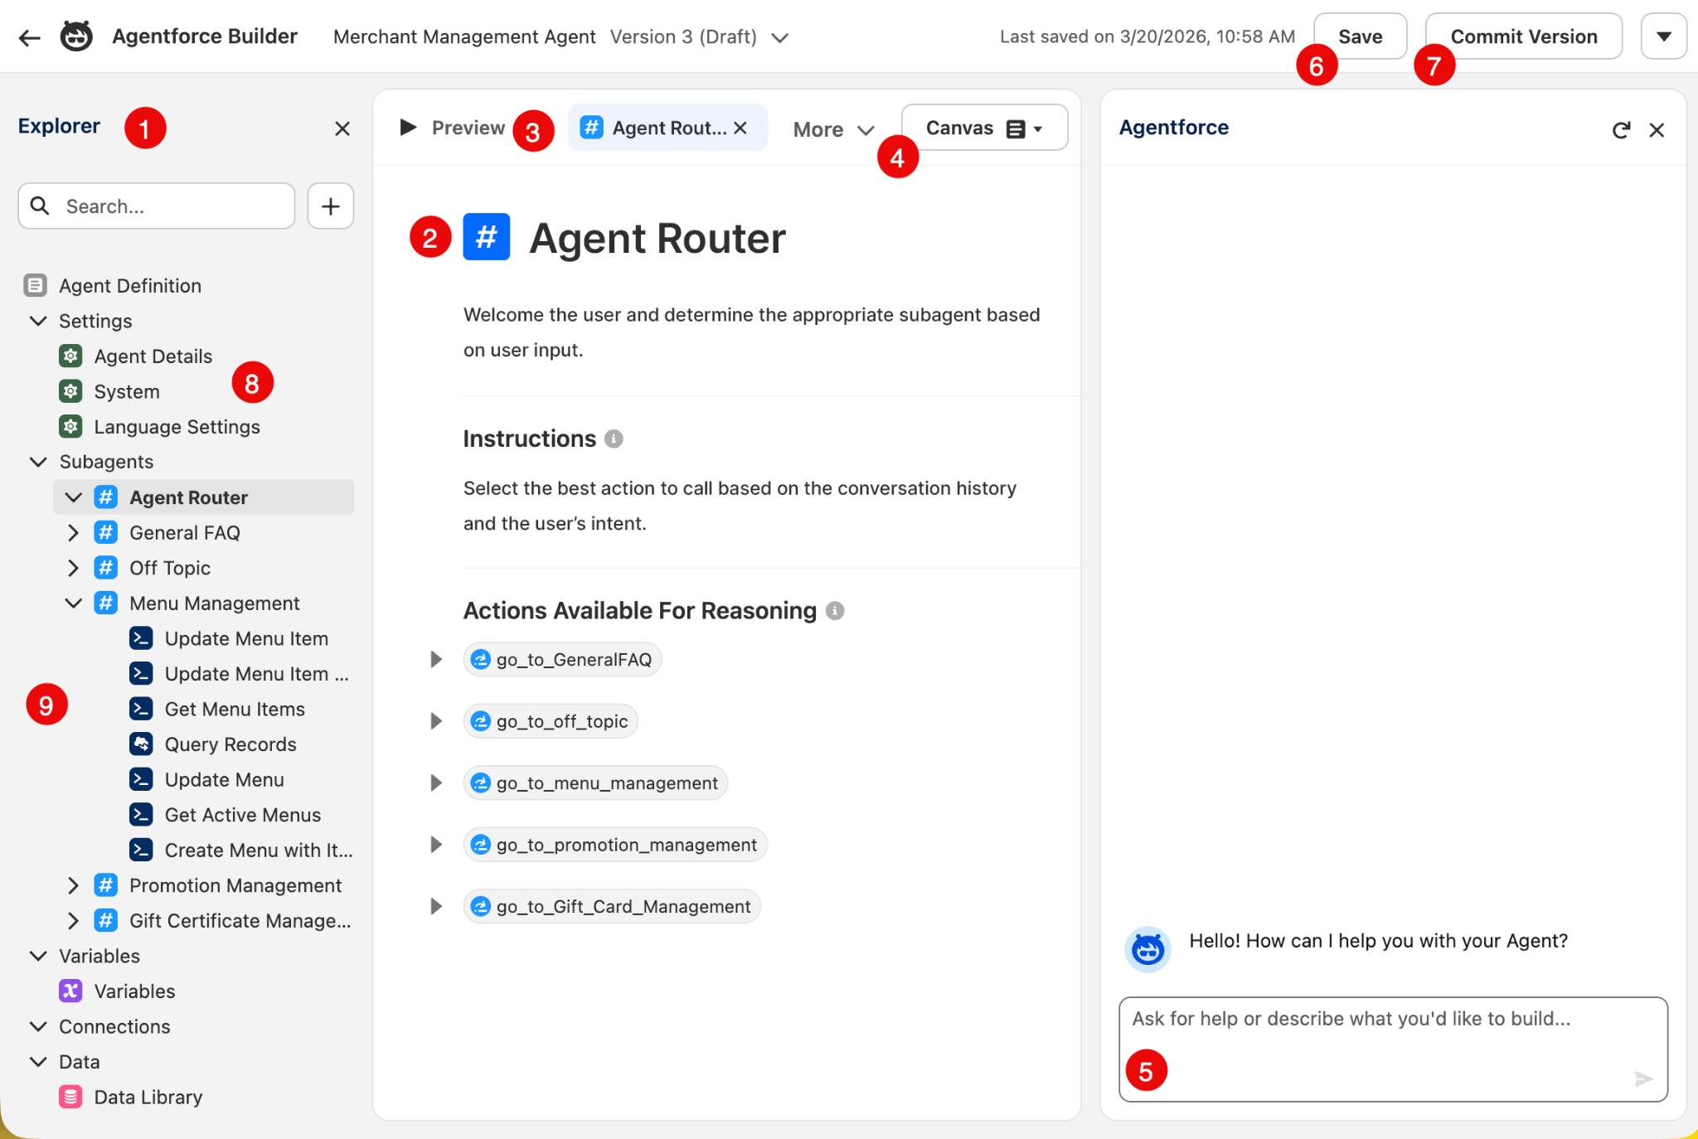Go back using the left arrow icon
The image size is (1698, 1139).
[x=30, y=37]
